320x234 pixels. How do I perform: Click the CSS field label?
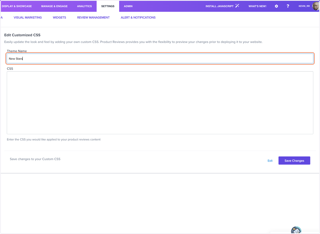[10, 69]
